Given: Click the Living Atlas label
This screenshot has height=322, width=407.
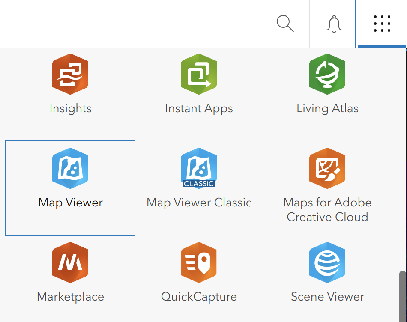Looking at the screenshot, I should tap(327, 108).
